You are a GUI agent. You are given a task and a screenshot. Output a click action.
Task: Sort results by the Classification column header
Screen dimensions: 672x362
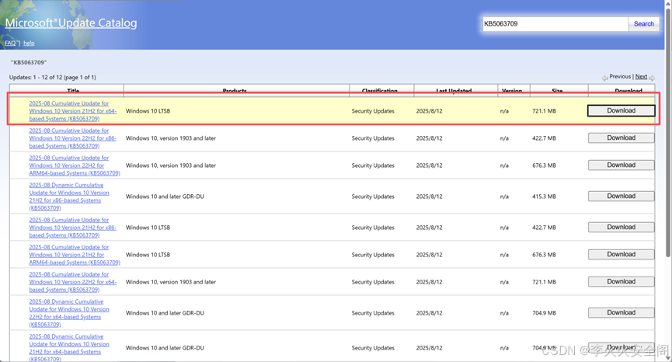pyautogui.click(x=380, y=91)
